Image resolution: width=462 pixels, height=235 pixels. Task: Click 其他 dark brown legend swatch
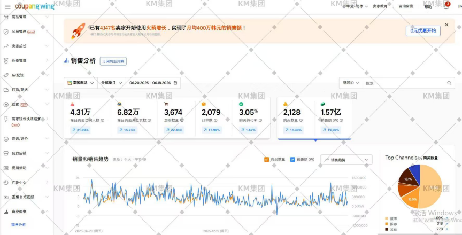(x=386, y=229)
